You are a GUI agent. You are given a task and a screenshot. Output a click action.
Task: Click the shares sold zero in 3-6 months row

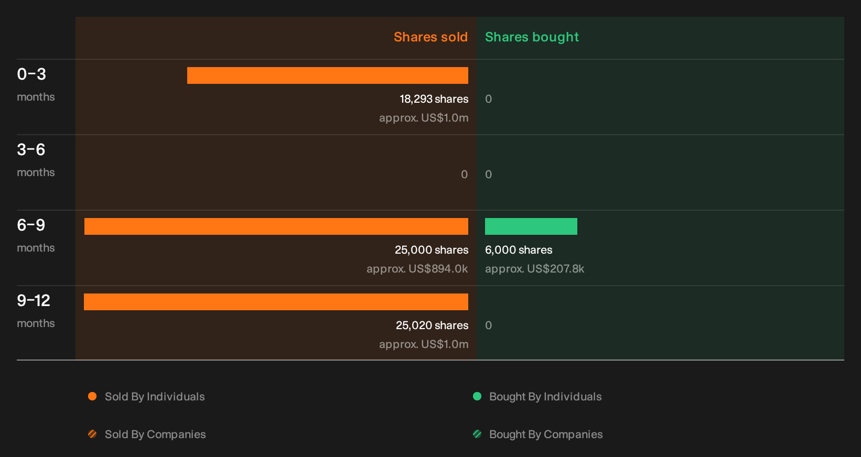tap(464, 175)
